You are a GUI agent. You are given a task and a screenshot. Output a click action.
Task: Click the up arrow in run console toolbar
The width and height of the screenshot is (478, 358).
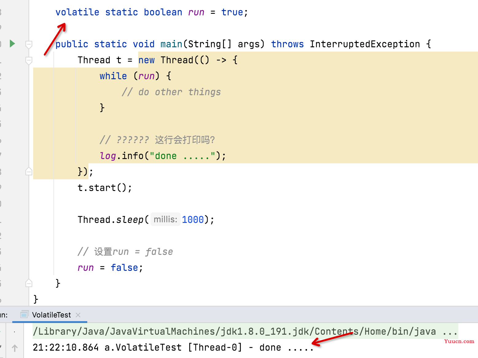[14, 348]
